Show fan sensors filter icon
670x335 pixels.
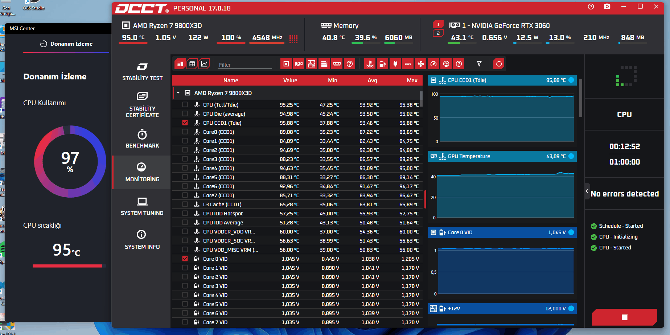click(x=421, y=64)
